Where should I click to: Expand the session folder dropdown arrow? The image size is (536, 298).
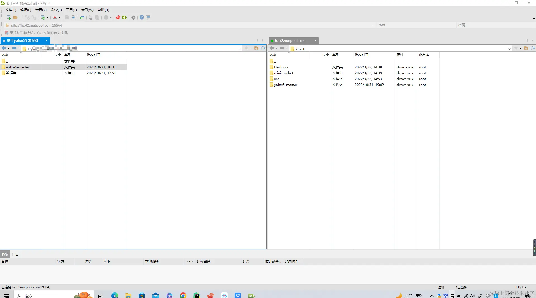[x=20, y=18]
